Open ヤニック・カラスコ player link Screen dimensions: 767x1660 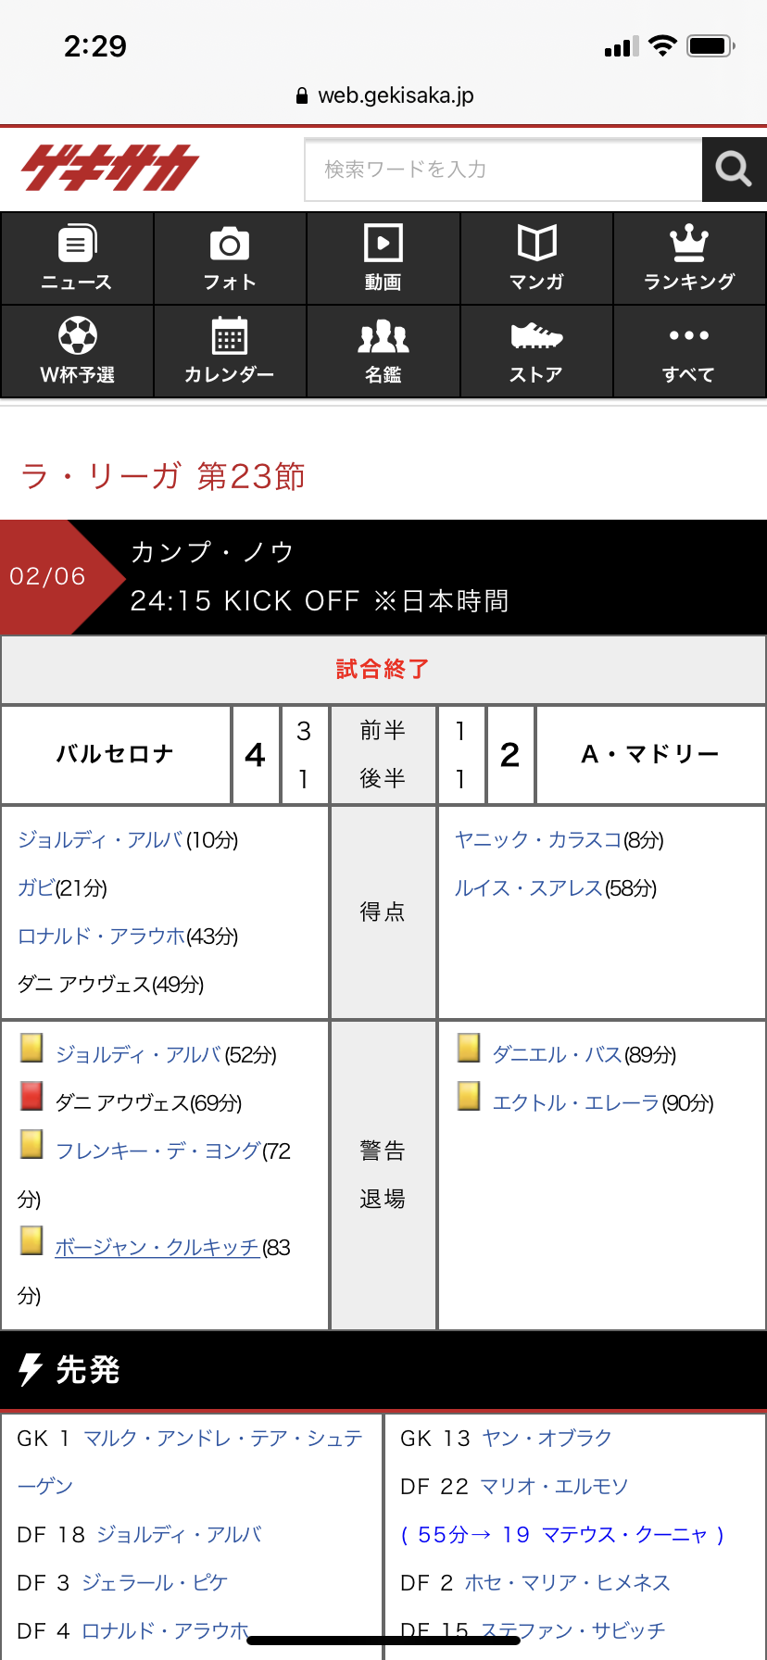pyautogui.click(x=537, y=840)
